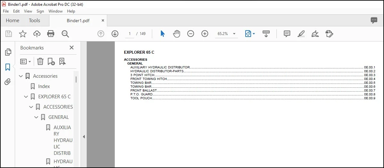Open the fit page options arrow

[254, 34]
